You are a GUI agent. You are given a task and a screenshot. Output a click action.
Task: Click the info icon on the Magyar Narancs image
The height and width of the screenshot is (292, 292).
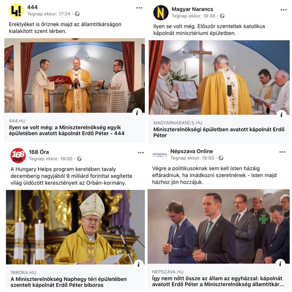[x=281, y=115]
